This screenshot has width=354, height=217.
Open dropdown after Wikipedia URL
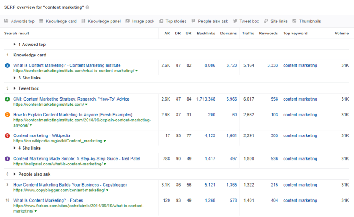pyautogui.click(x=104, y=141)
